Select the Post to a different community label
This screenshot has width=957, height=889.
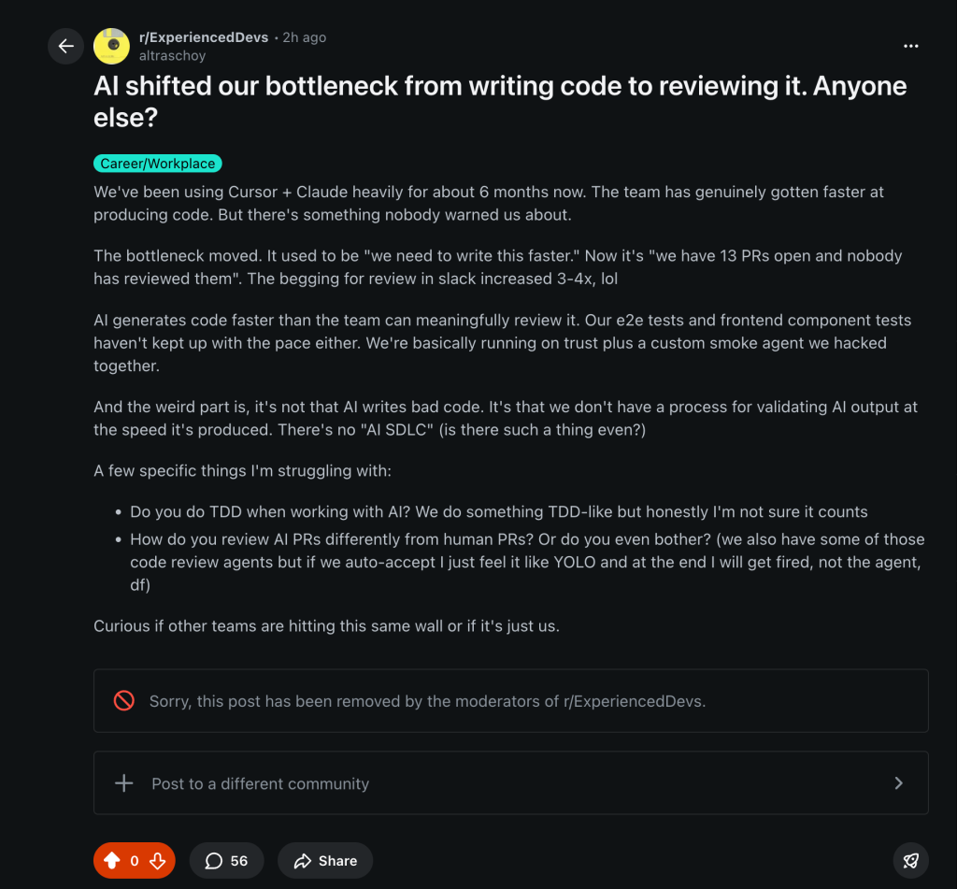coord(260,783)
